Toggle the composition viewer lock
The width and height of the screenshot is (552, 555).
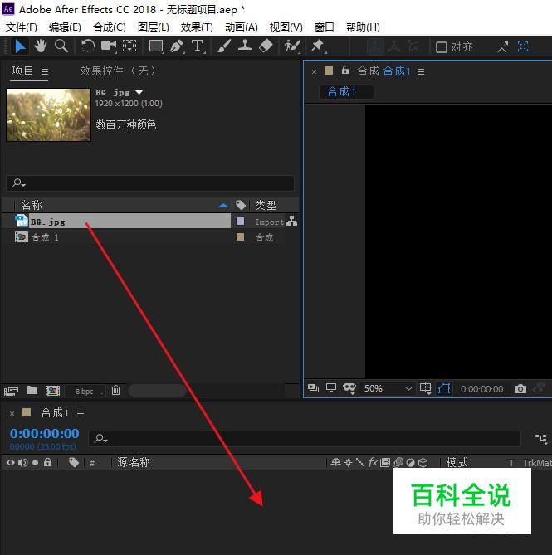click(345, 71)
